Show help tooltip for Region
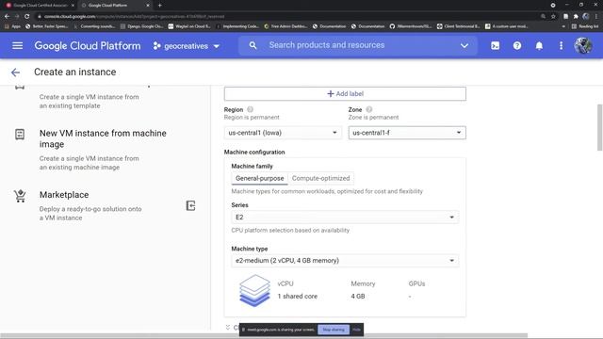This screenshot has width=603, height=339. (x=250, y=109)
